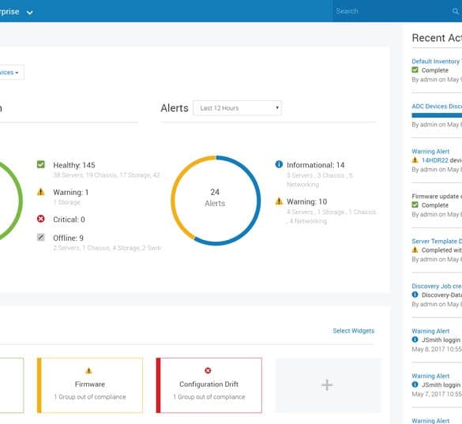Click the blue Informational alerts icon
Image resolution: width=462 pixels, height=424 pixels.
[x=279, y=164]
